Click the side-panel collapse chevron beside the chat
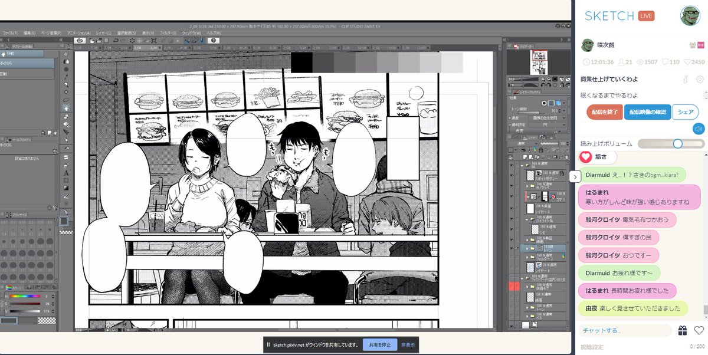This screenshot has height=355, width=708. click(575, 176)
